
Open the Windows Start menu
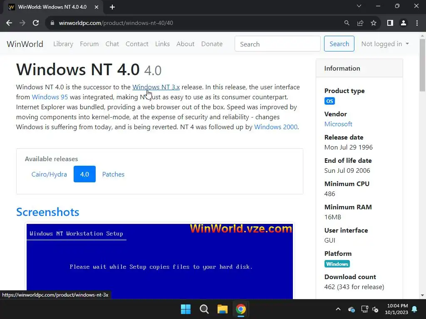(186, 309)
